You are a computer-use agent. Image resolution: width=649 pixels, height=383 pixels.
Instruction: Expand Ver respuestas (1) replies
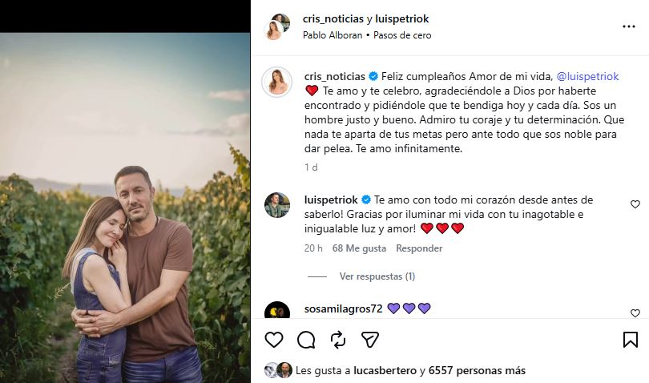click(377, 276)
